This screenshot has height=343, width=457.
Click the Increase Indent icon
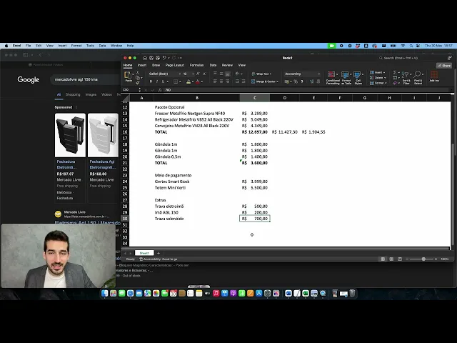(x=243, y=81)
